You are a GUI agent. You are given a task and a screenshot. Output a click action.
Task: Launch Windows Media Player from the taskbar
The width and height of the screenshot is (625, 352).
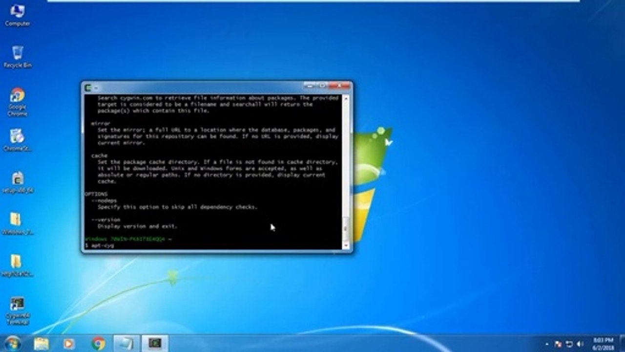point(69,343)
